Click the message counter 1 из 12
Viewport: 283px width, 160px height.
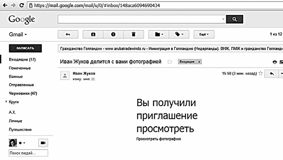point(276,34)
